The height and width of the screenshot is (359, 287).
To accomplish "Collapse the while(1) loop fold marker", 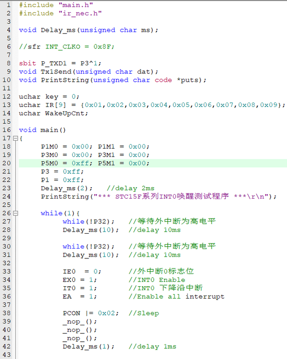I will tap(15, 213).
